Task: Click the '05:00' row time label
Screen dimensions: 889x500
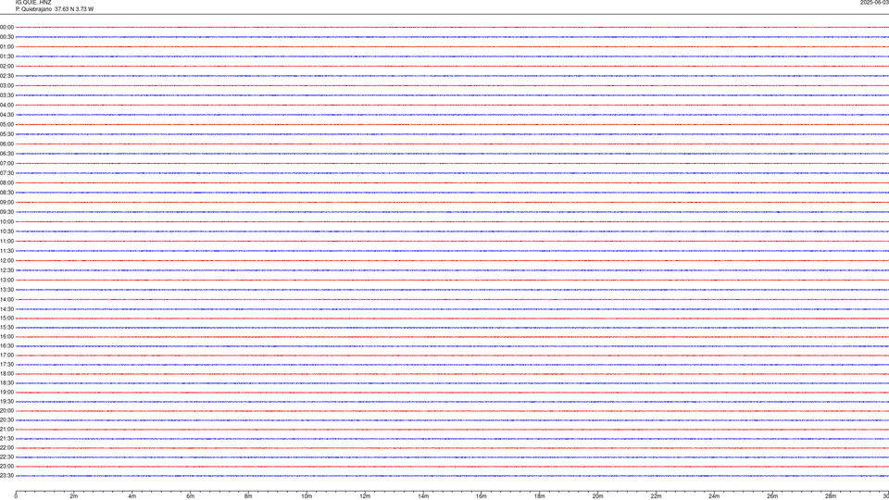Action: [6, 124]
